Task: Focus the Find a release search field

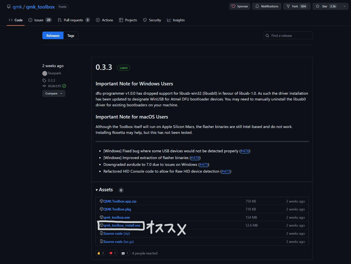Action: click(x=288, y=36)
